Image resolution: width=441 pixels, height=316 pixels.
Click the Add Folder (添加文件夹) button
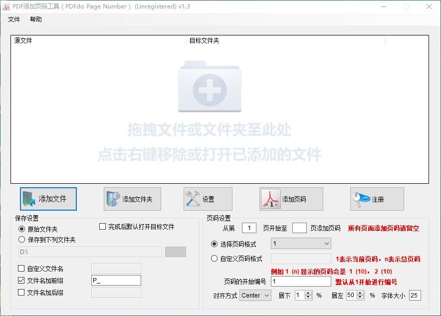point(132,199)
